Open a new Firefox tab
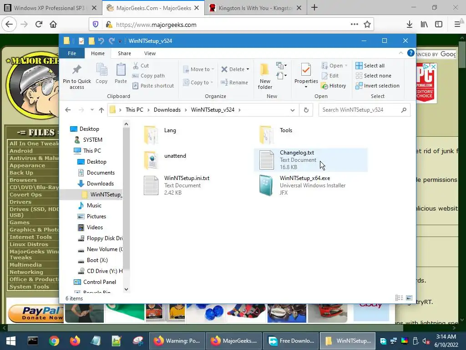Screen dimensions: 466x350 314,8
